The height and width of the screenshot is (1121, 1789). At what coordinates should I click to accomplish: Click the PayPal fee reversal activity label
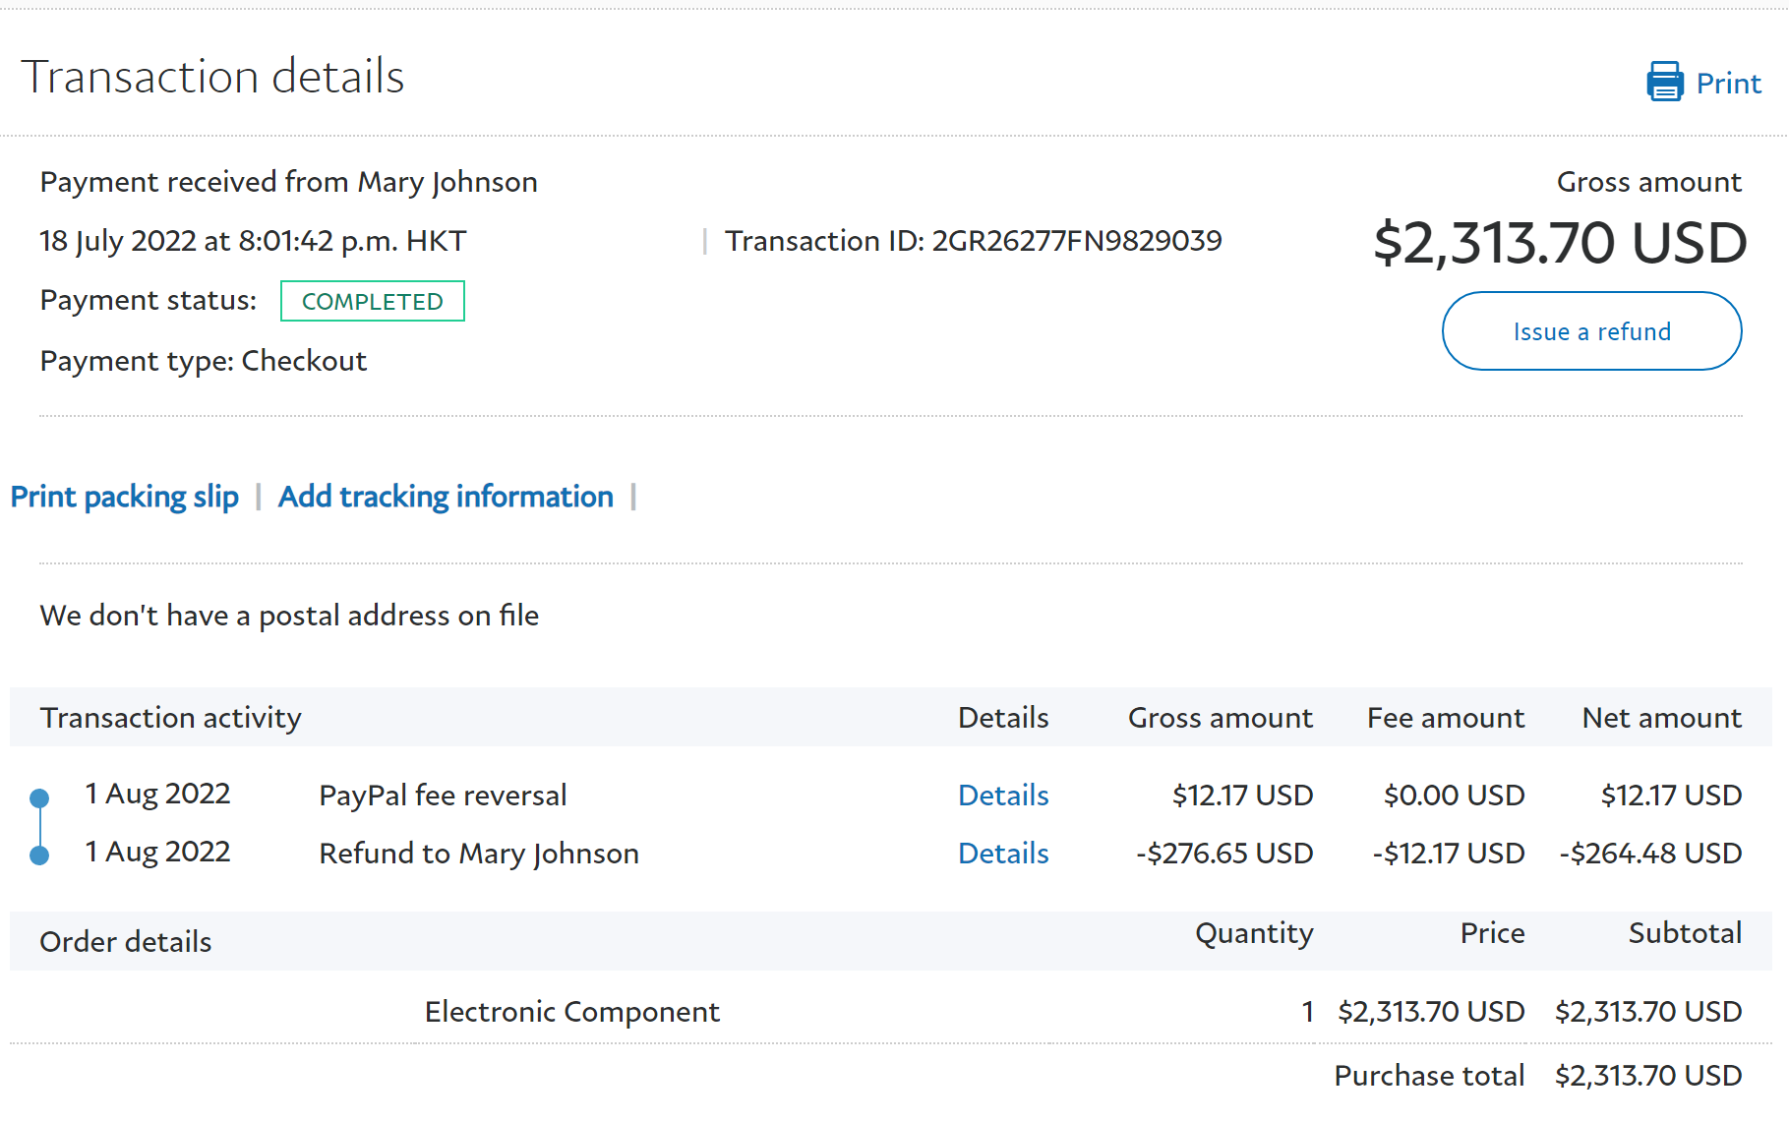tap(443, 795)
